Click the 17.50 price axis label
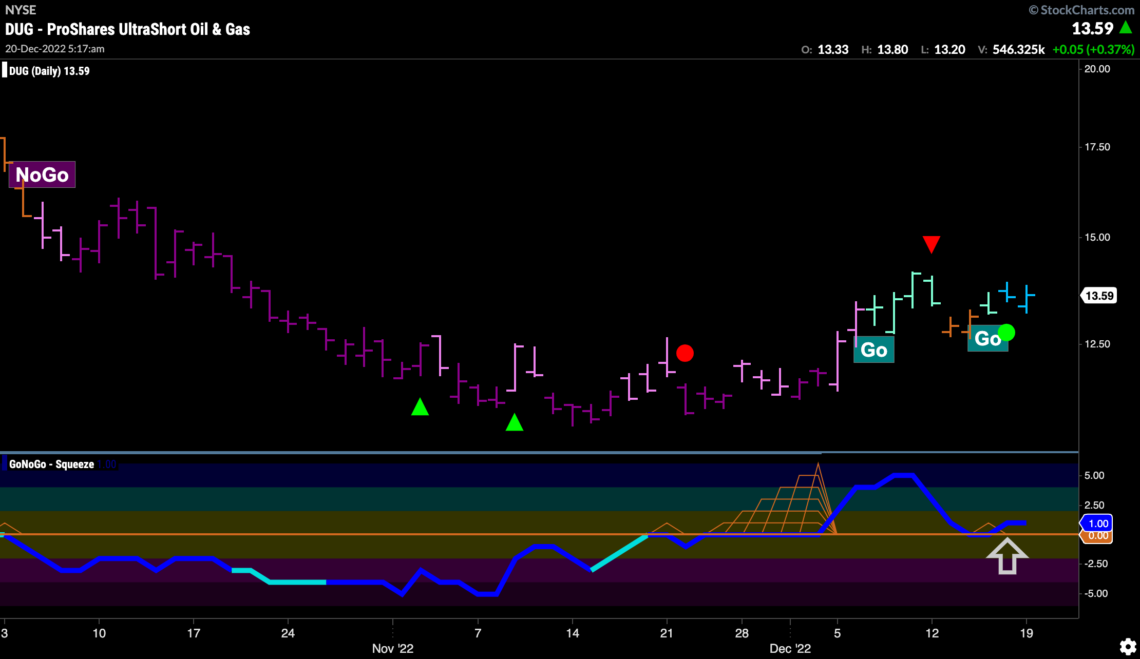This screenshot has height=659, width=1140. [1097, 147]
